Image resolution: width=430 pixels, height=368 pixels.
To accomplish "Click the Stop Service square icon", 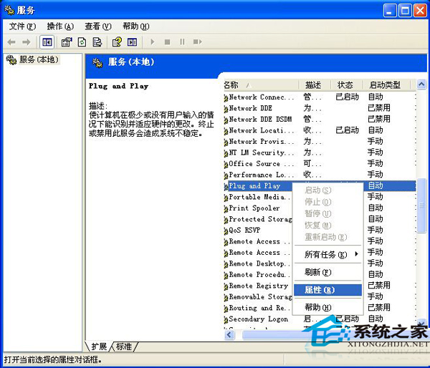I will tap(167, 42).
